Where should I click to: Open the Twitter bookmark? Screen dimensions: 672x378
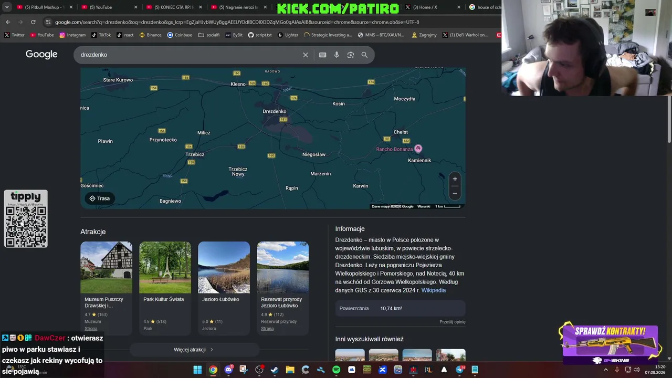14,35
